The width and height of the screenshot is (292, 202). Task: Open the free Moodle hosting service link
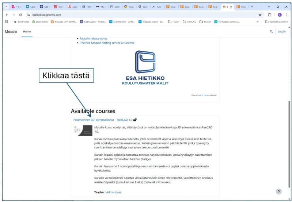tap(107, 43)
